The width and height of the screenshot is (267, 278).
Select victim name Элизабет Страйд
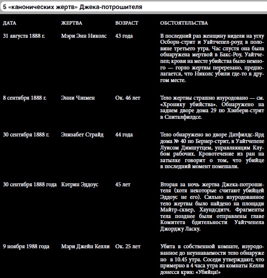click(82, 134)
